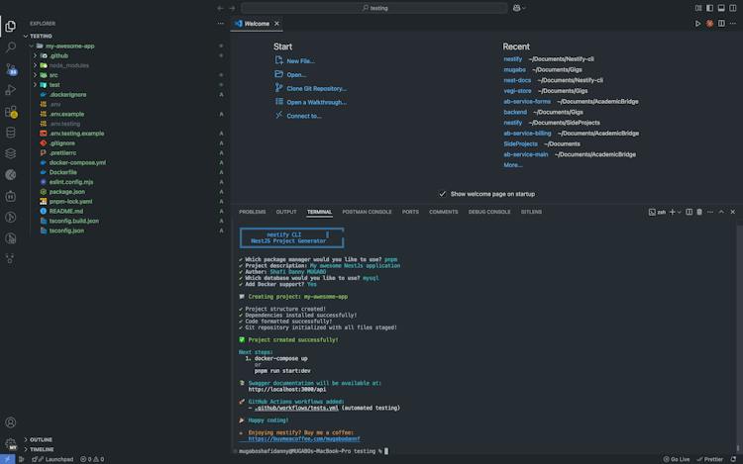Expand the node_modules folder
This screenshot has width=743, height=464.
[35, 65]
